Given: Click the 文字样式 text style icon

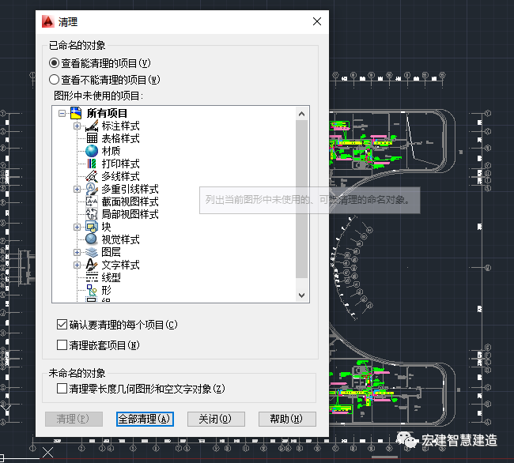Looking at the screenshot, I should coord(92,265).
